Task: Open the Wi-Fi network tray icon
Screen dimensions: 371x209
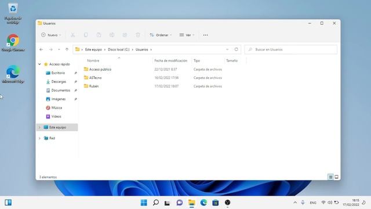Action: (323, 203)
